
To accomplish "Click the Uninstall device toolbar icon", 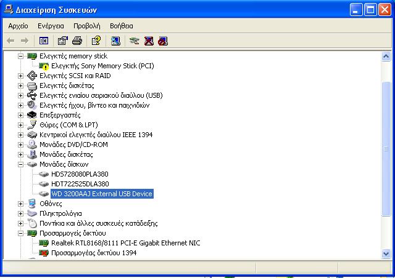I will [x=149, y=41].
